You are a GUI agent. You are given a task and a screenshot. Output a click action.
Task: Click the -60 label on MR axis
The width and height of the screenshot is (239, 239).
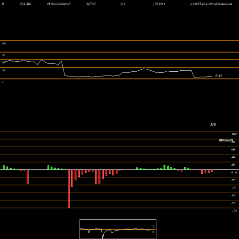[233, 196]
